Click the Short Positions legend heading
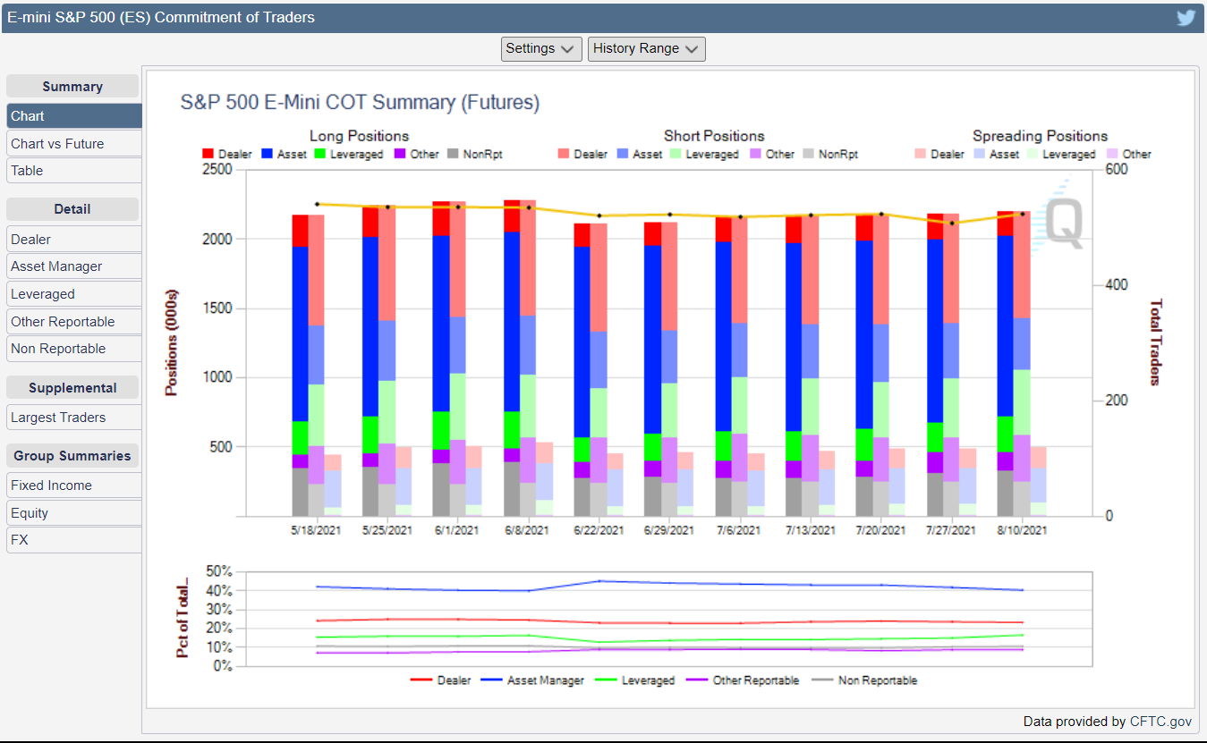1207x743 pixels. tap(714, 136)
